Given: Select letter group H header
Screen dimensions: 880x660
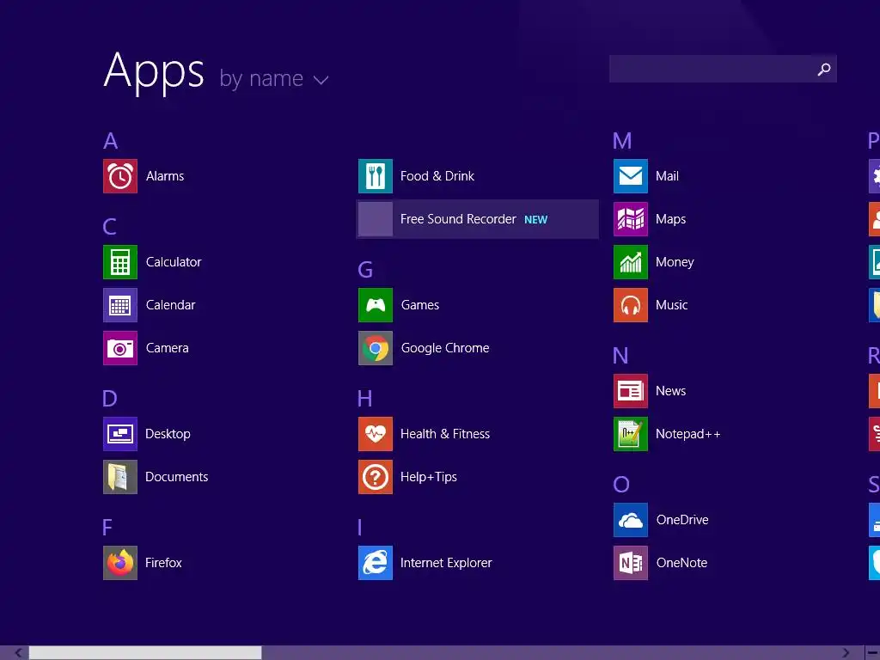Looking at the screenshot, I should (x=364, y=399).
